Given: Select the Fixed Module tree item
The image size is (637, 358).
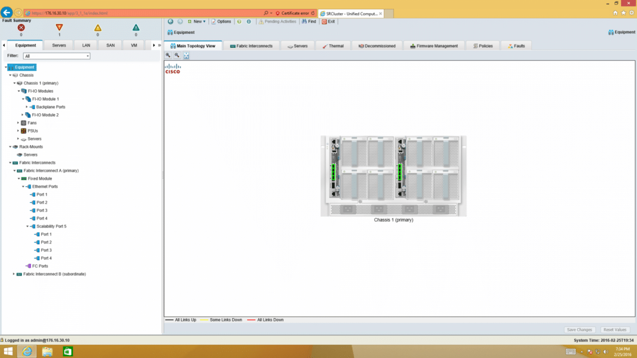Looking at the screenshot, I should click(x=40, y=178).
